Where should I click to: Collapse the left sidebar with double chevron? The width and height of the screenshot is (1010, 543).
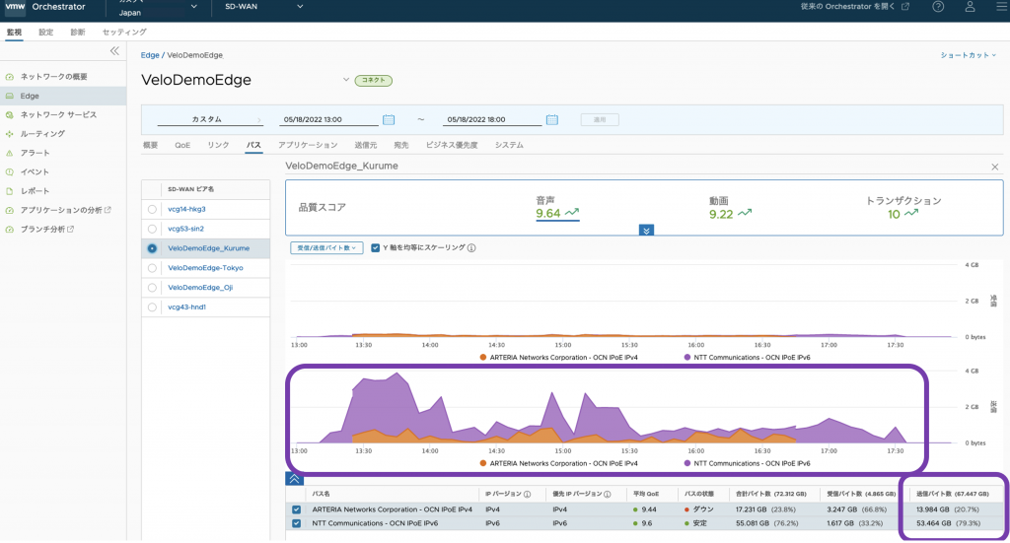point(114,50)
